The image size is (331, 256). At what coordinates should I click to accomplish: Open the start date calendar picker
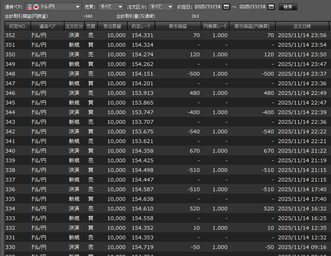[x=226, y=7]
